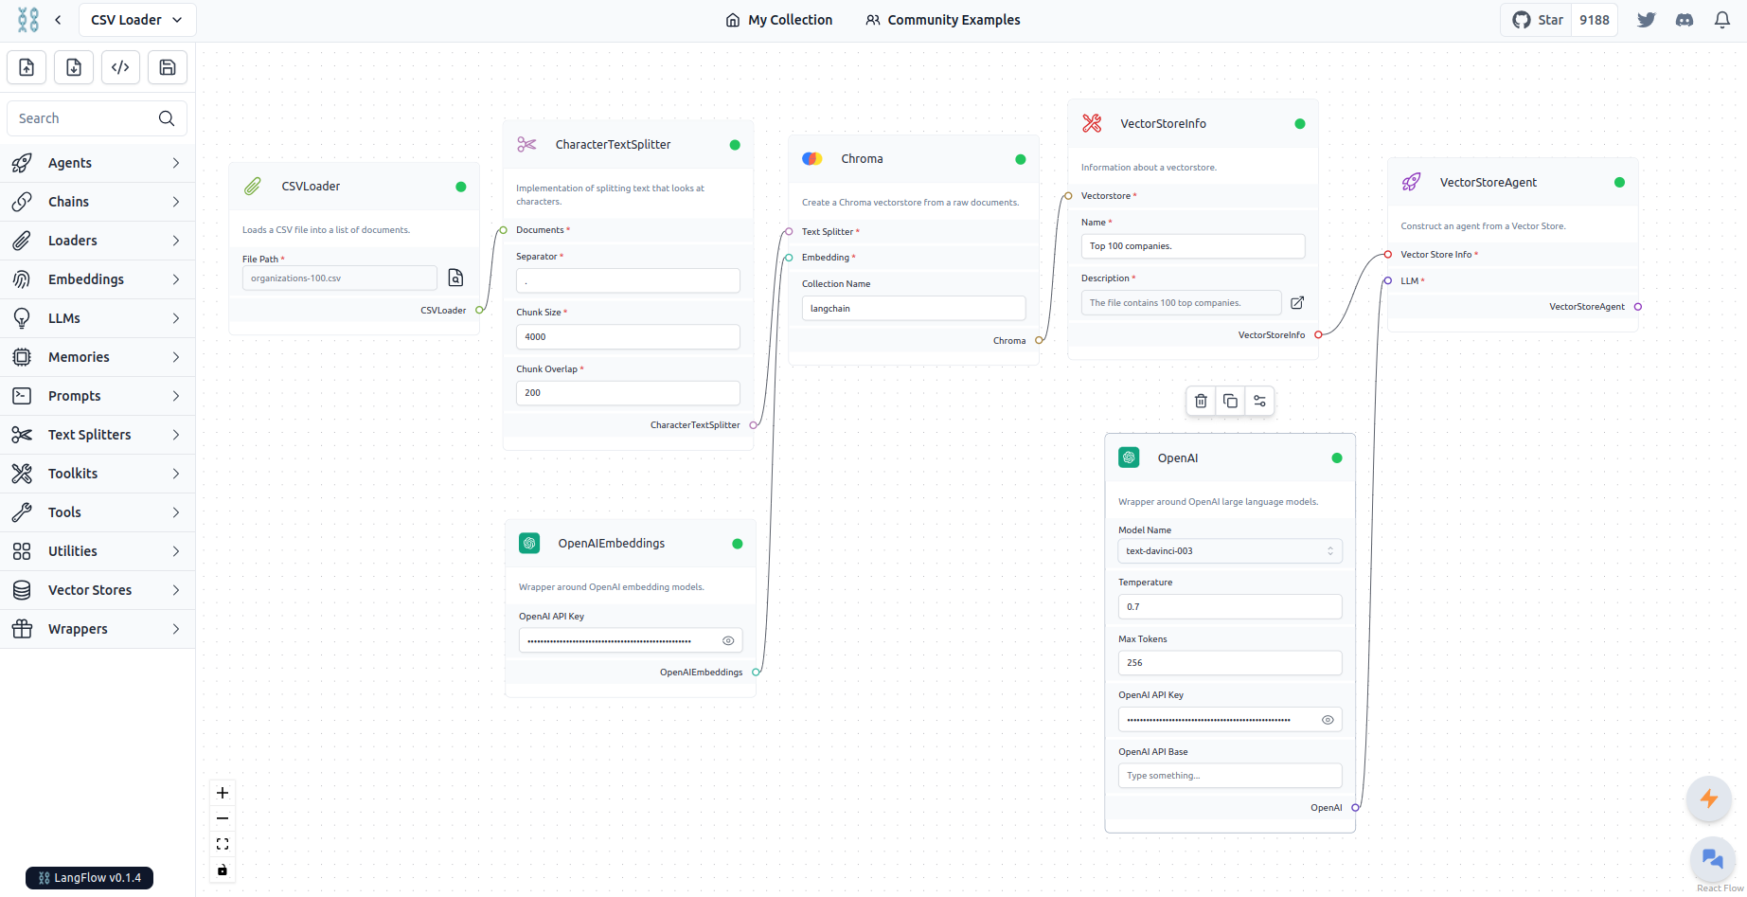Expand the Wrappers category
The image size is (1747, 897).
pyautogui.click(x=98, y=629)
